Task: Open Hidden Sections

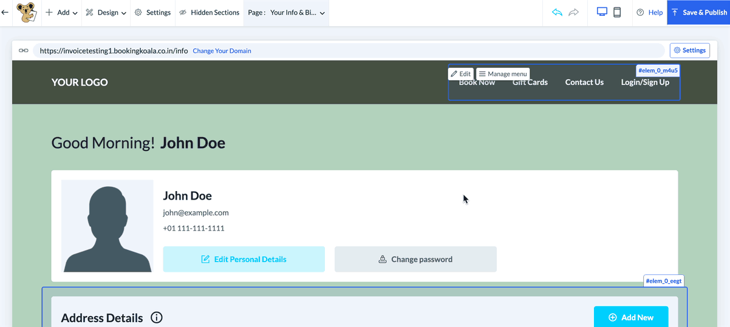Action: pyautogui.click(x=210, y=12)
